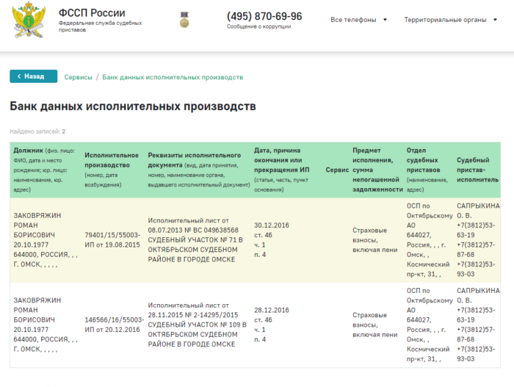Expand the "Все телефоны" dropdown
This screenshot has width=514, height=387.
(358, 20)
